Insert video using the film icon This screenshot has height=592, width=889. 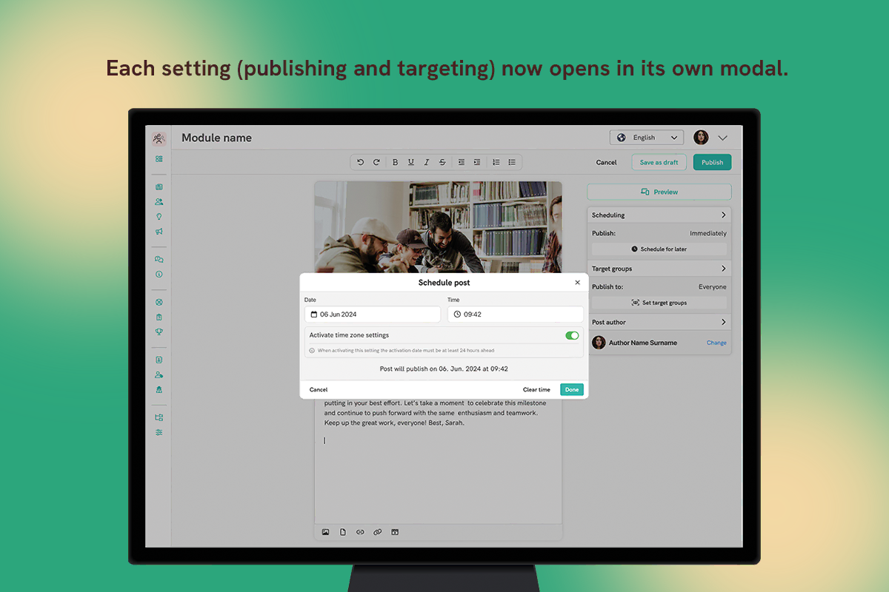[x=395, y=531]
